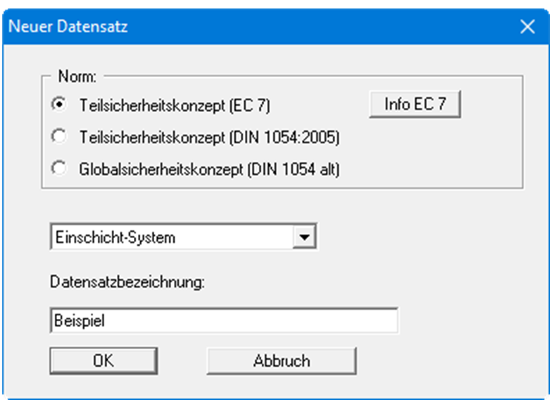The width and height of the screenshot is (553, 403).
Task: Click the 'Teilsicherheitskonzept (DIN 1054:2005)' label text
Action: click(209, 136)
